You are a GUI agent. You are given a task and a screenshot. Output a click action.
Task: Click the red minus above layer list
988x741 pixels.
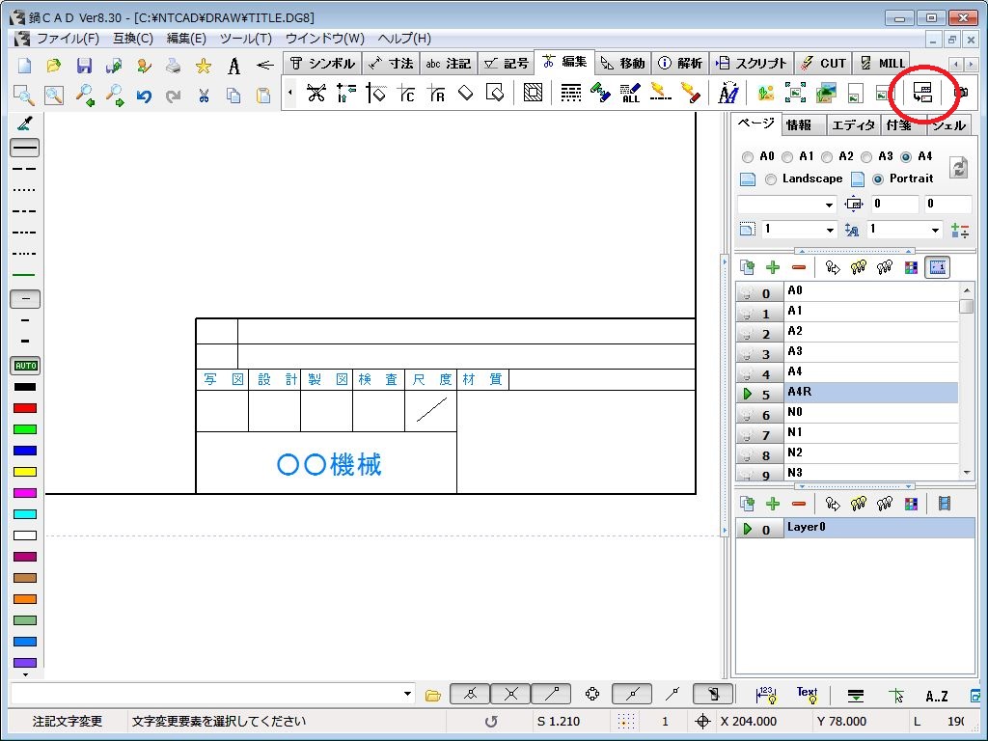(799, 504)
